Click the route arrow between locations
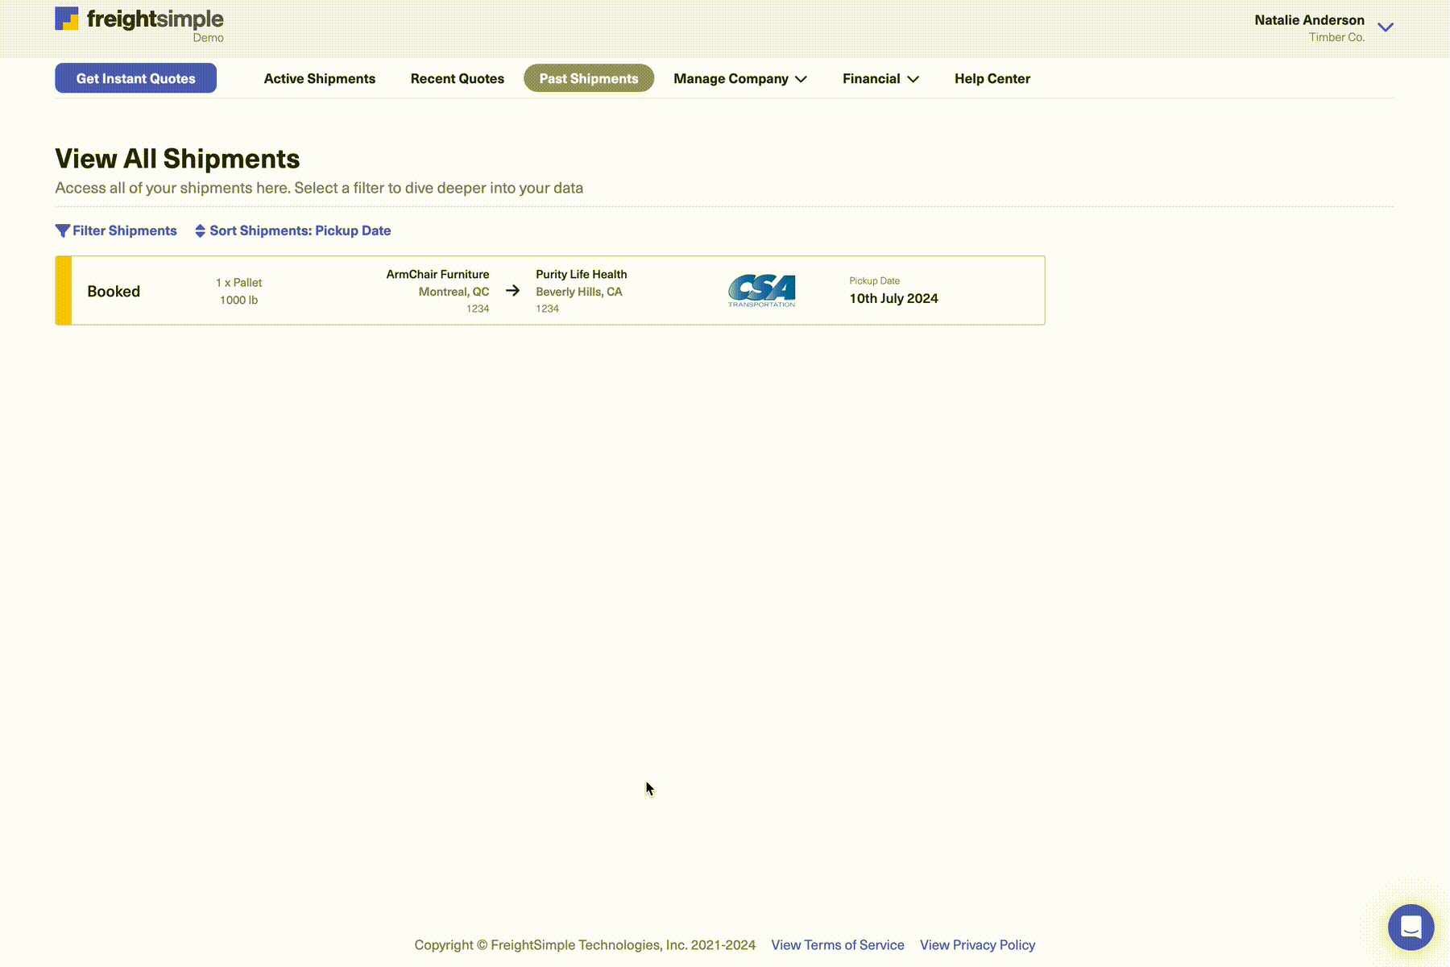1450x967 pixels. 512,291
